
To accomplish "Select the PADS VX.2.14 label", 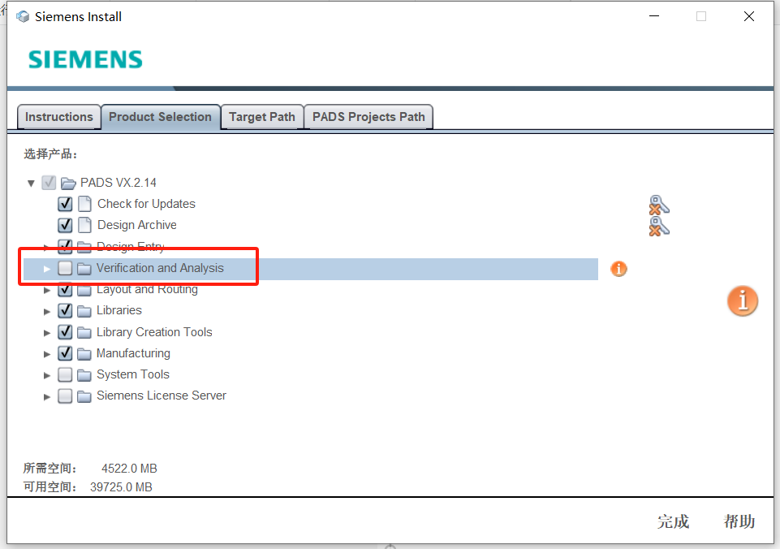I will [119, 183].
